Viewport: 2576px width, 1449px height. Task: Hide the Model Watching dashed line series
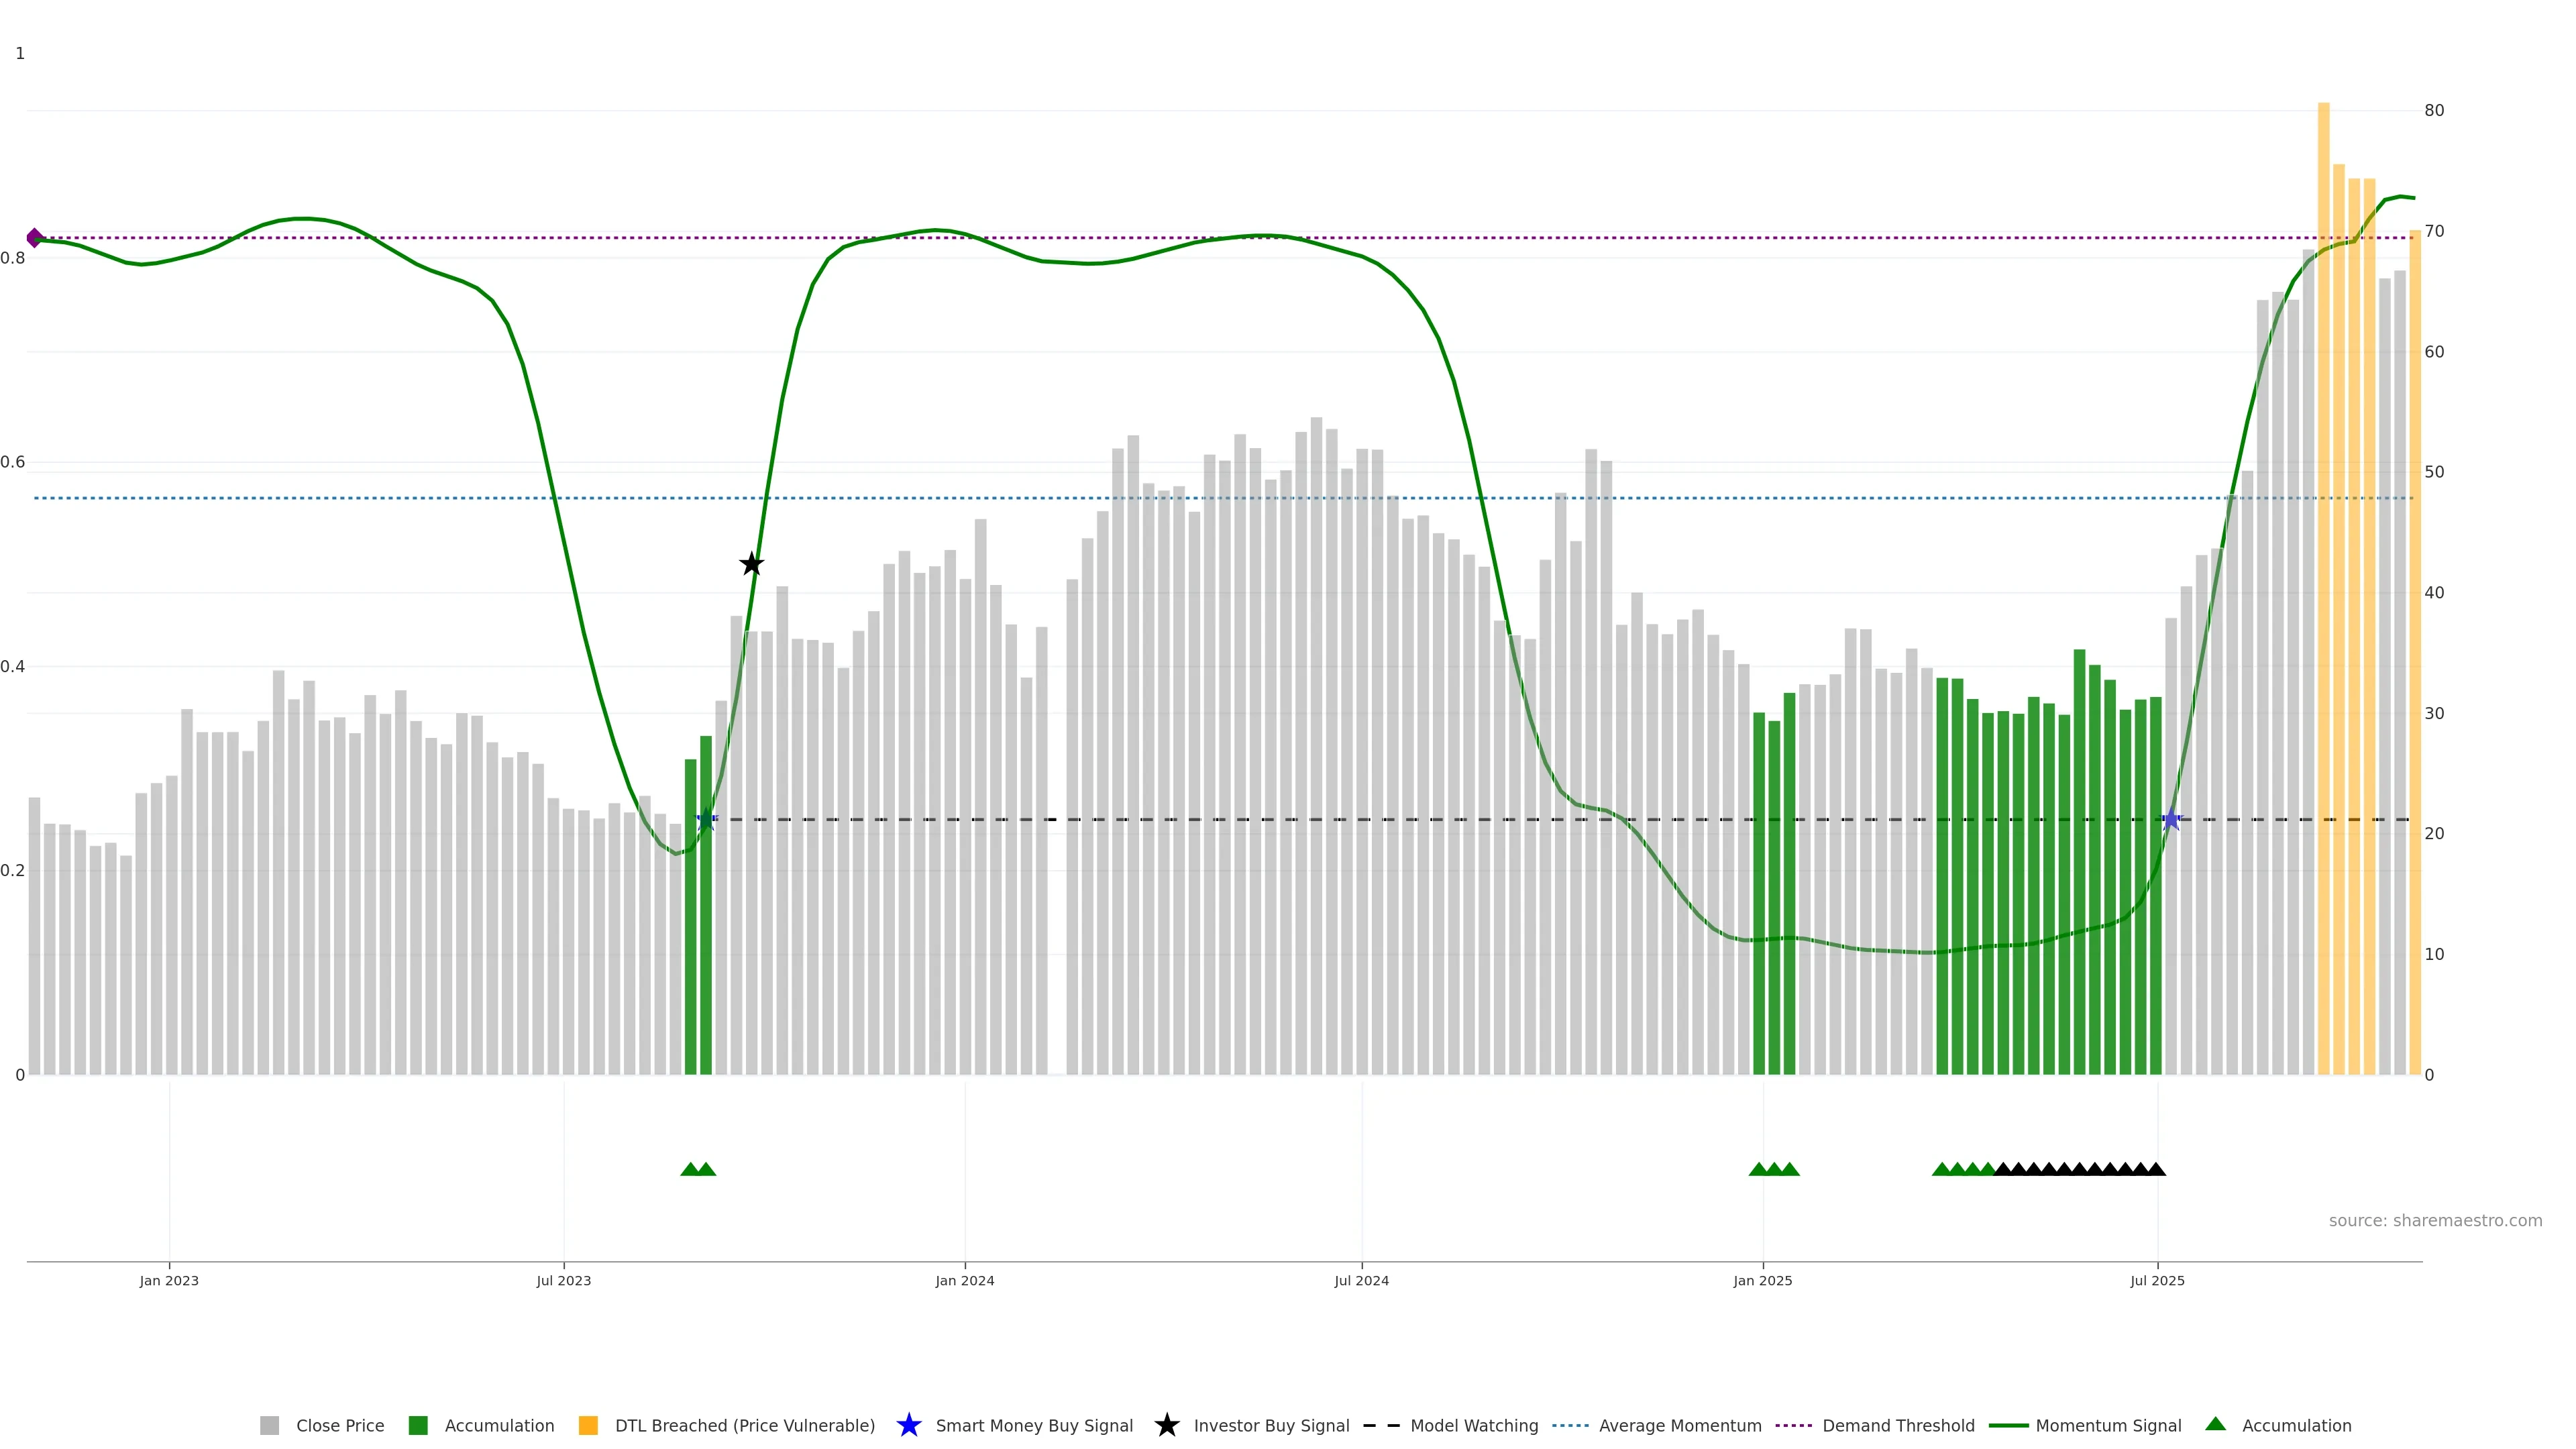[x=1473, y=1425]
